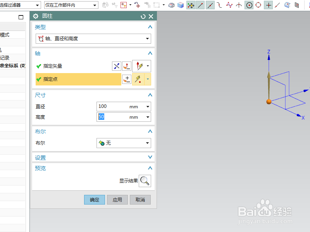
Task: Click the 显示结果 preview magnifier icon
Action: point(145,181)
